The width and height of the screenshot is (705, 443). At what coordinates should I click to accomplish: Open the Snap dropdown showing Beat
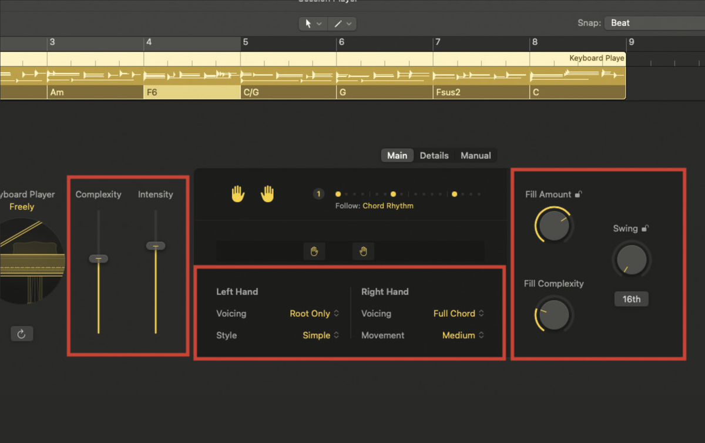(646, 22)
